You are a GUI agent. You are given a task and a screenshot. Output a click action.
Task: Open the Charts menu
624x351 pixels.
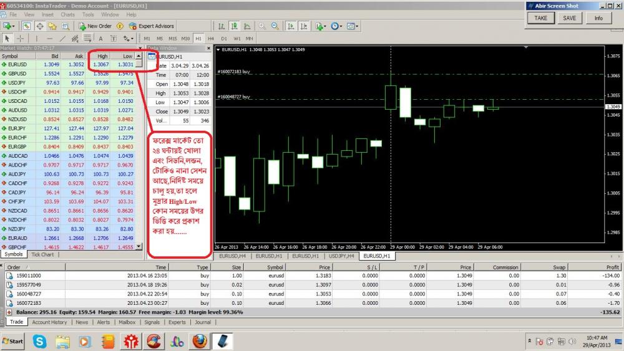67,14
